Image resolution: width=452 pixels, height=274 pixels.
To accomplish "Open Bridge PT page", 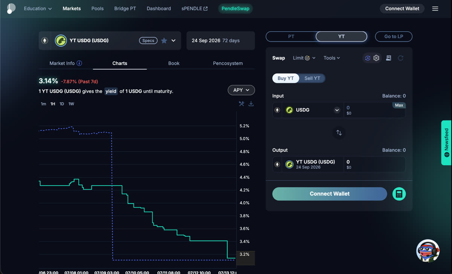I will pyautogui.click(x=125, y=9).
